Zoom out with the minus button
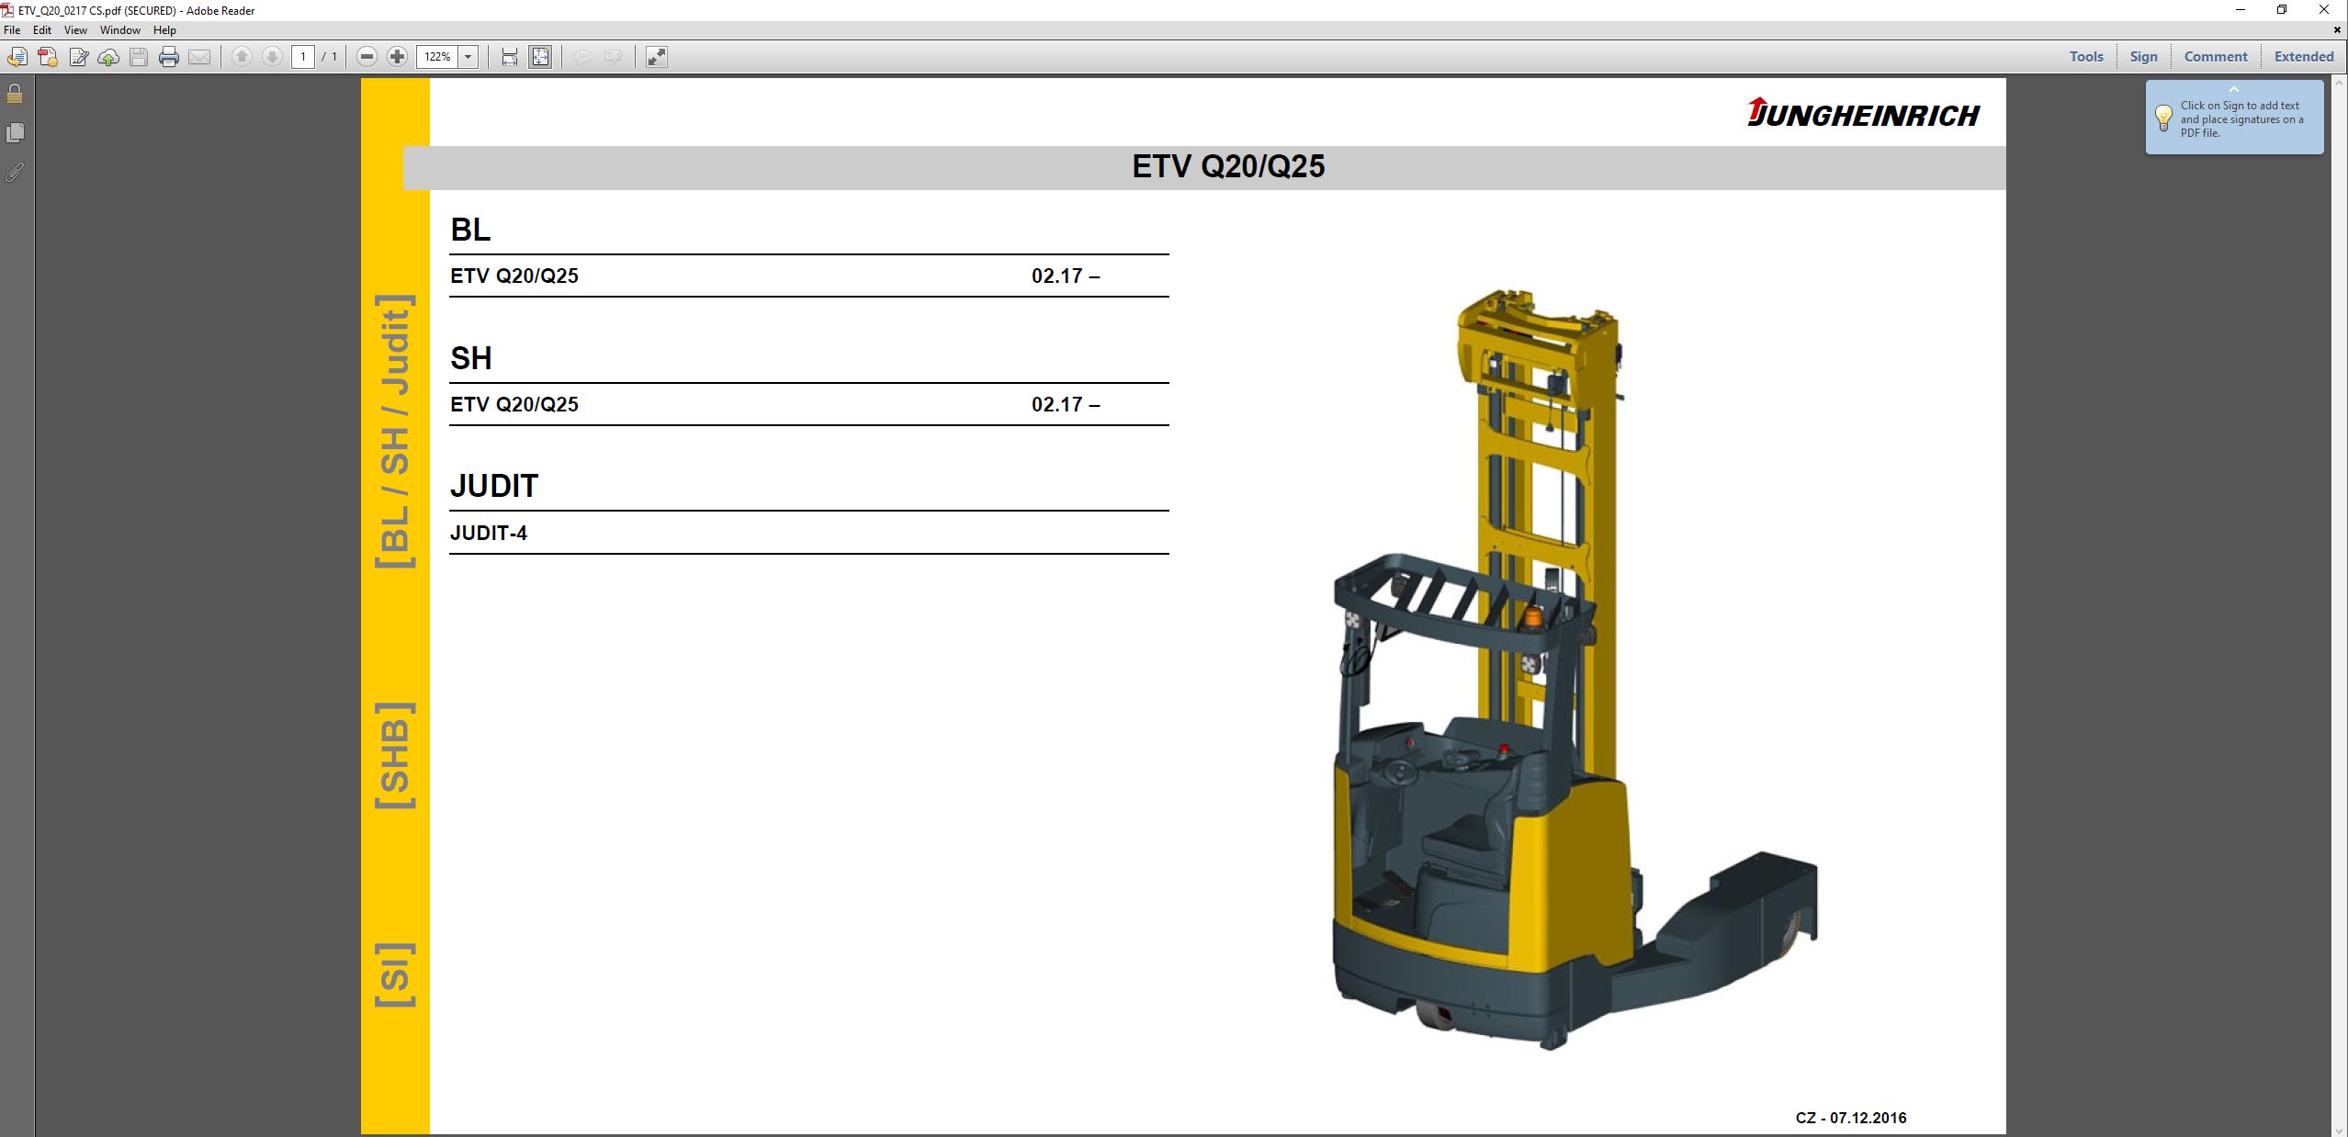This screenshot has height=1137, width=2348. coord(367,57)
